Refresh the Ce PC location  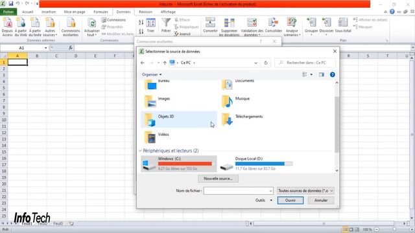pyautogui.click(x=266, y=63)
